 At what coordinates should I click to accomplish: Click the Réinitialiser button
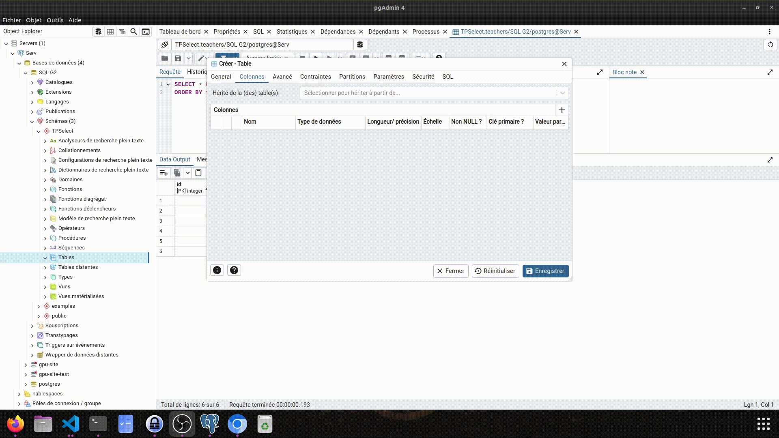click(x=495, y=271)
